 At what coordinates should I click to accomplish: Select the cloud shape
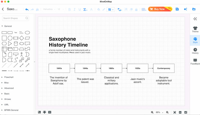[x=21, y=43]
